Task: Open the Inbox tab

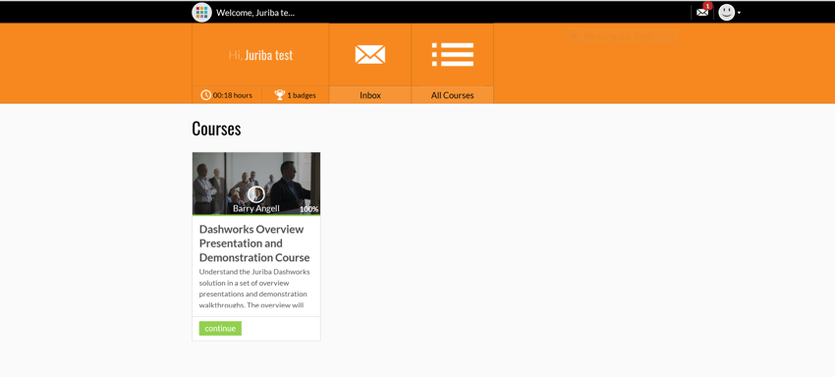Action: (370, 95)
